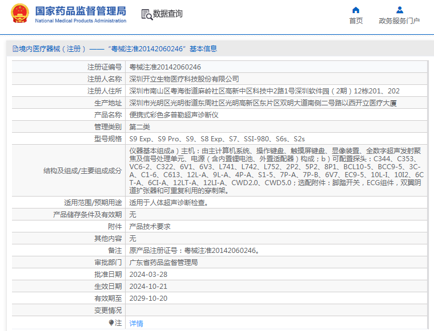Select 第二类 management category value

tap(139, 127)
